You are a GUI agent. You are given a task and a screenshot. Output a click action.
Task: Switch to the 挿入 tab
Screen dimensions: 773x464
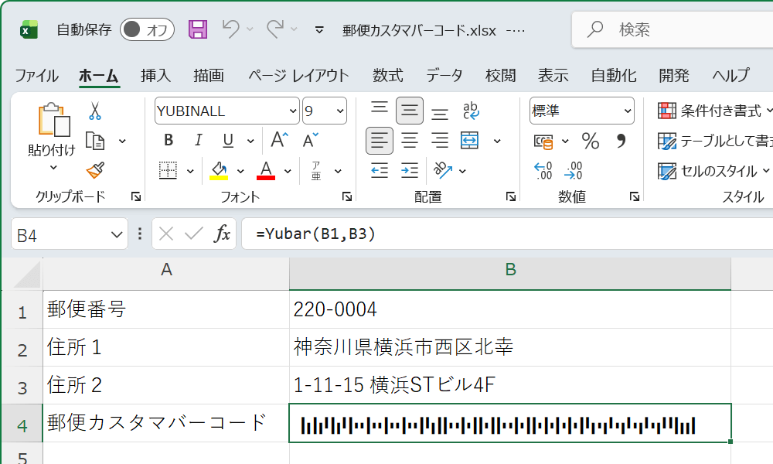point(156,76)
